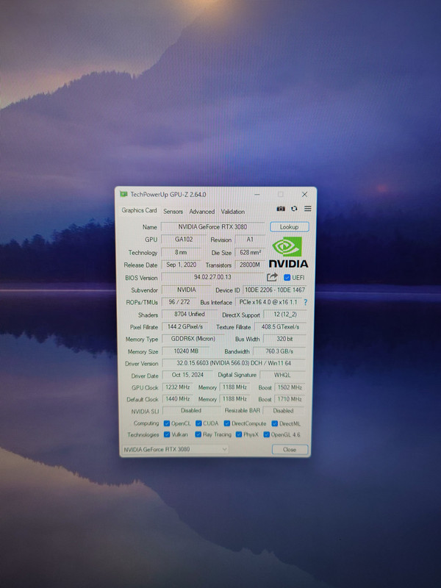Click the Bus Interface value PCIe x16 4.0
The image size is (441, 588).
pos(268,302)
